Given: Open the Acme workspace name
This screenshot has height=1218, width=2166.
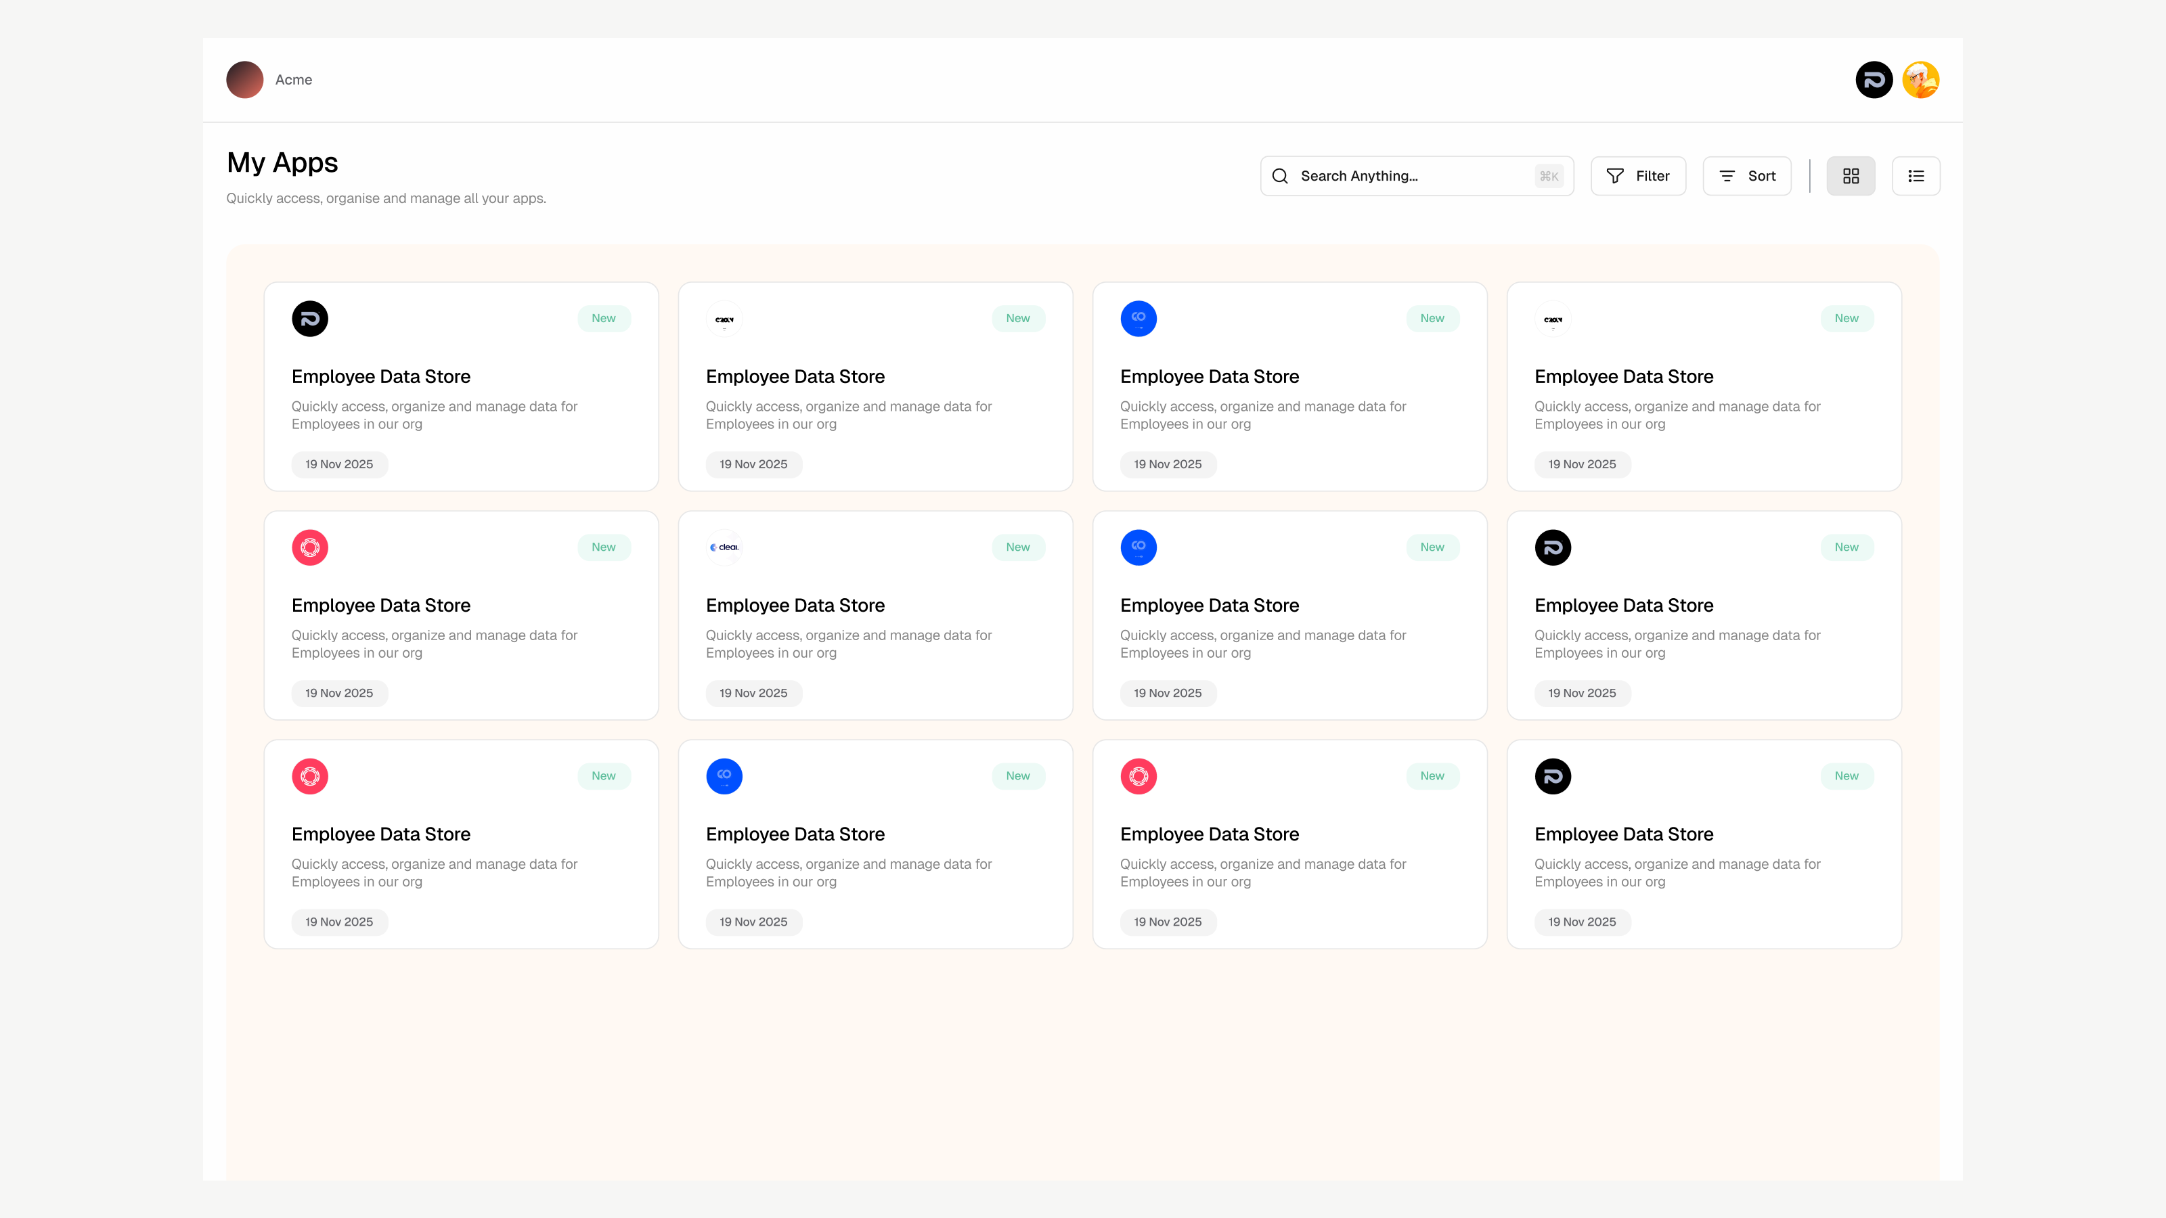Looking at the screenshot, I should pos(294,80).
